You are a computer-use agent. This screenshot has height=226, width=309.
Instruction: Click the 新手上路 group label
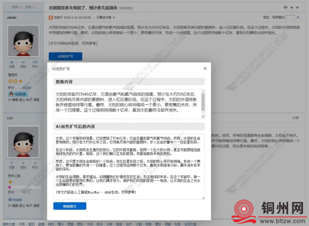coord(14,176)
